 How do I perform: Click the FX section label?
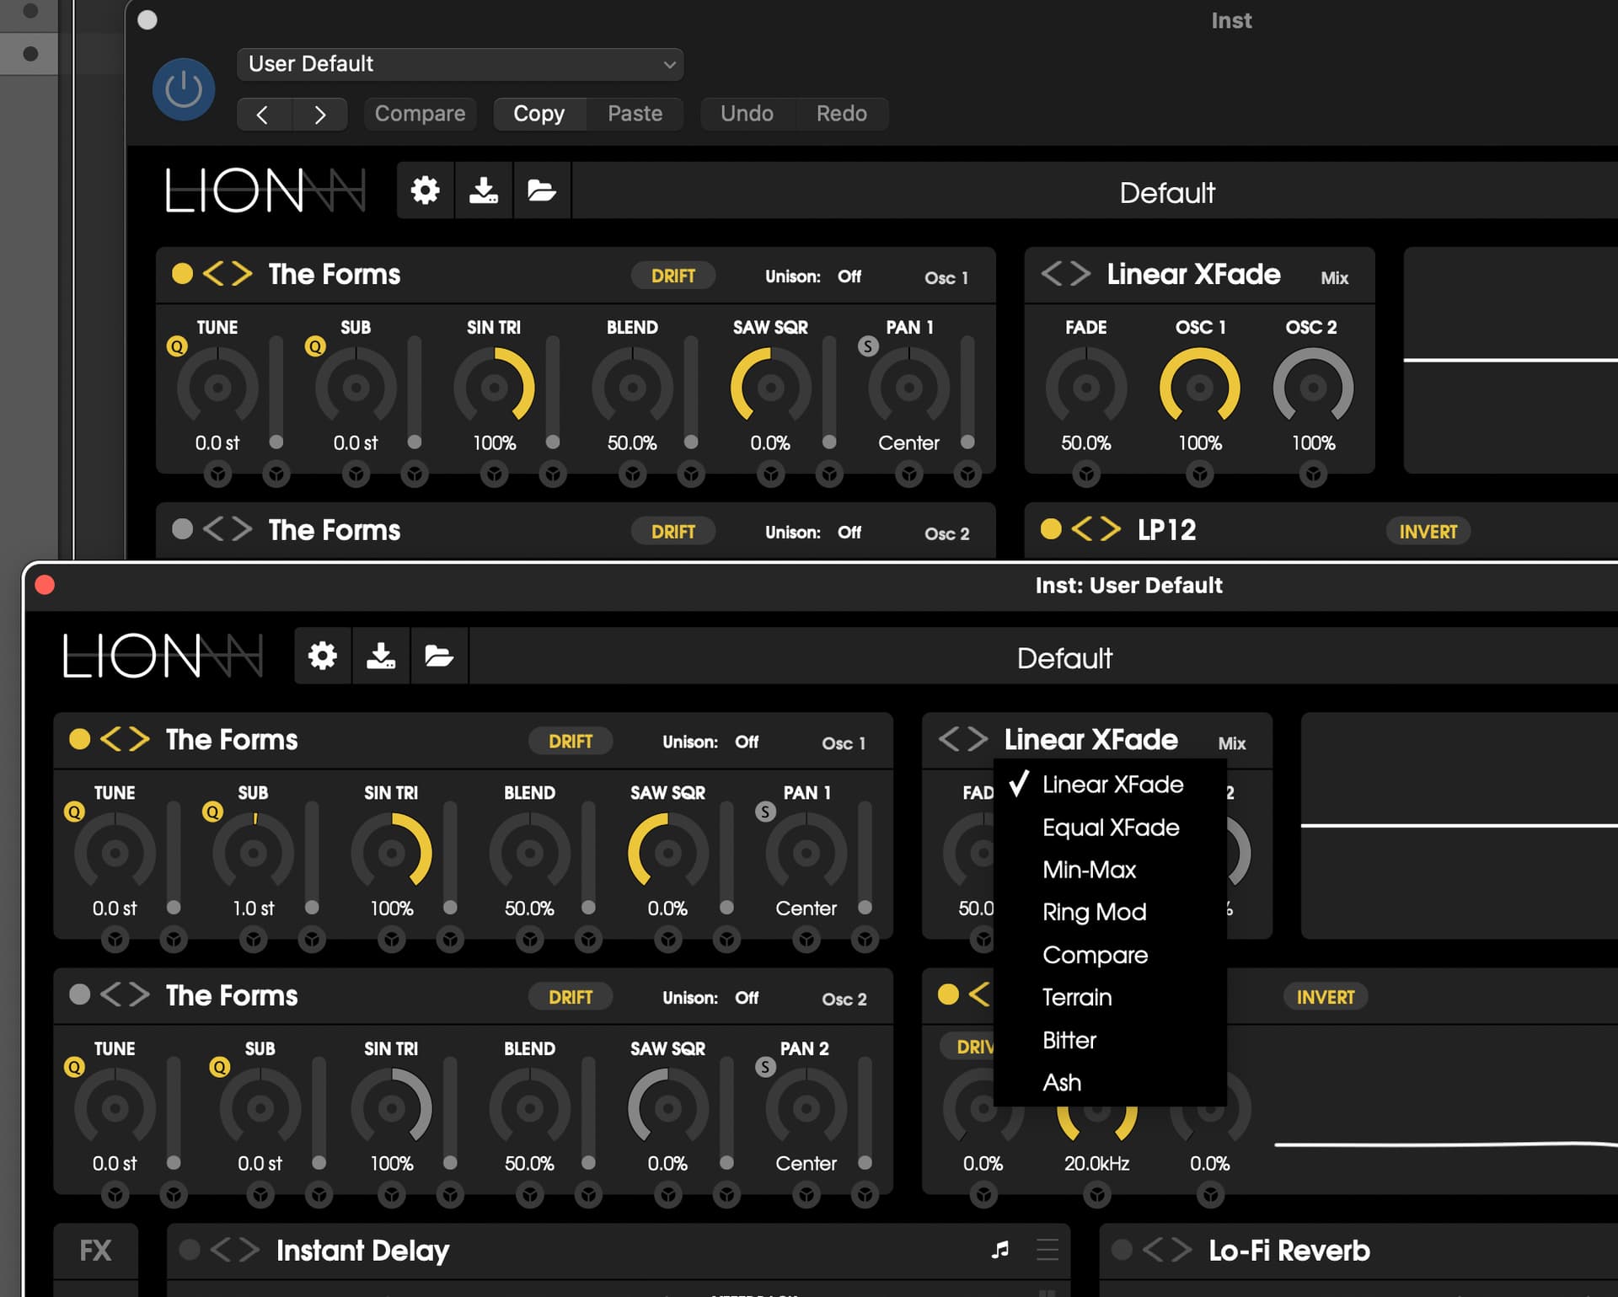click(95, 1251)
